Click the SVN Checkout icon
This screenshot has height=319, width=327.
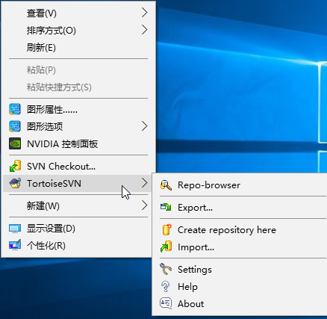pyautogui.click(x=15, y=166)
